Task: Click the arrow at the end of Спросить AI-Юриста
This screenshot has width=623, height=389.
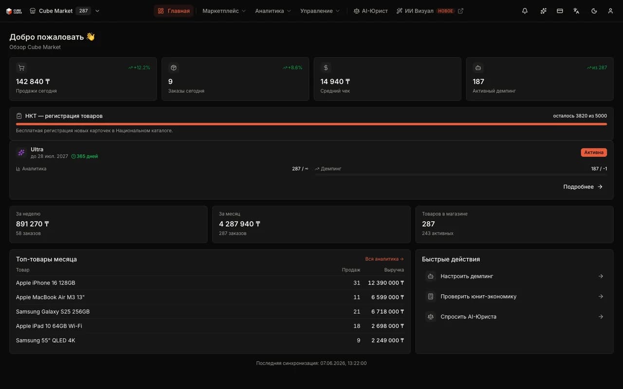Action: (601, 317)
